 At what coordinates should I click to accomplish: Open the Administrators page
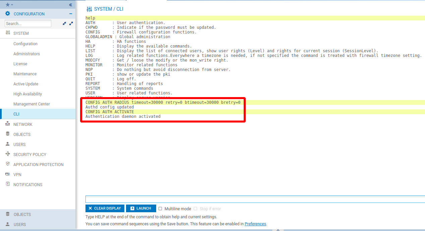click(26, 54)
